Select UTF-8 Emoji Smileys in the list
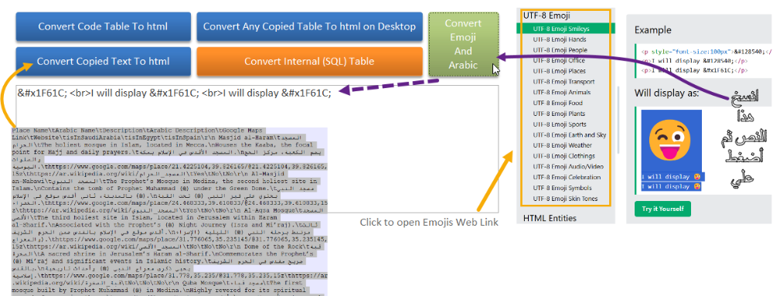This screenshot has width=773, height=296. 561,29
